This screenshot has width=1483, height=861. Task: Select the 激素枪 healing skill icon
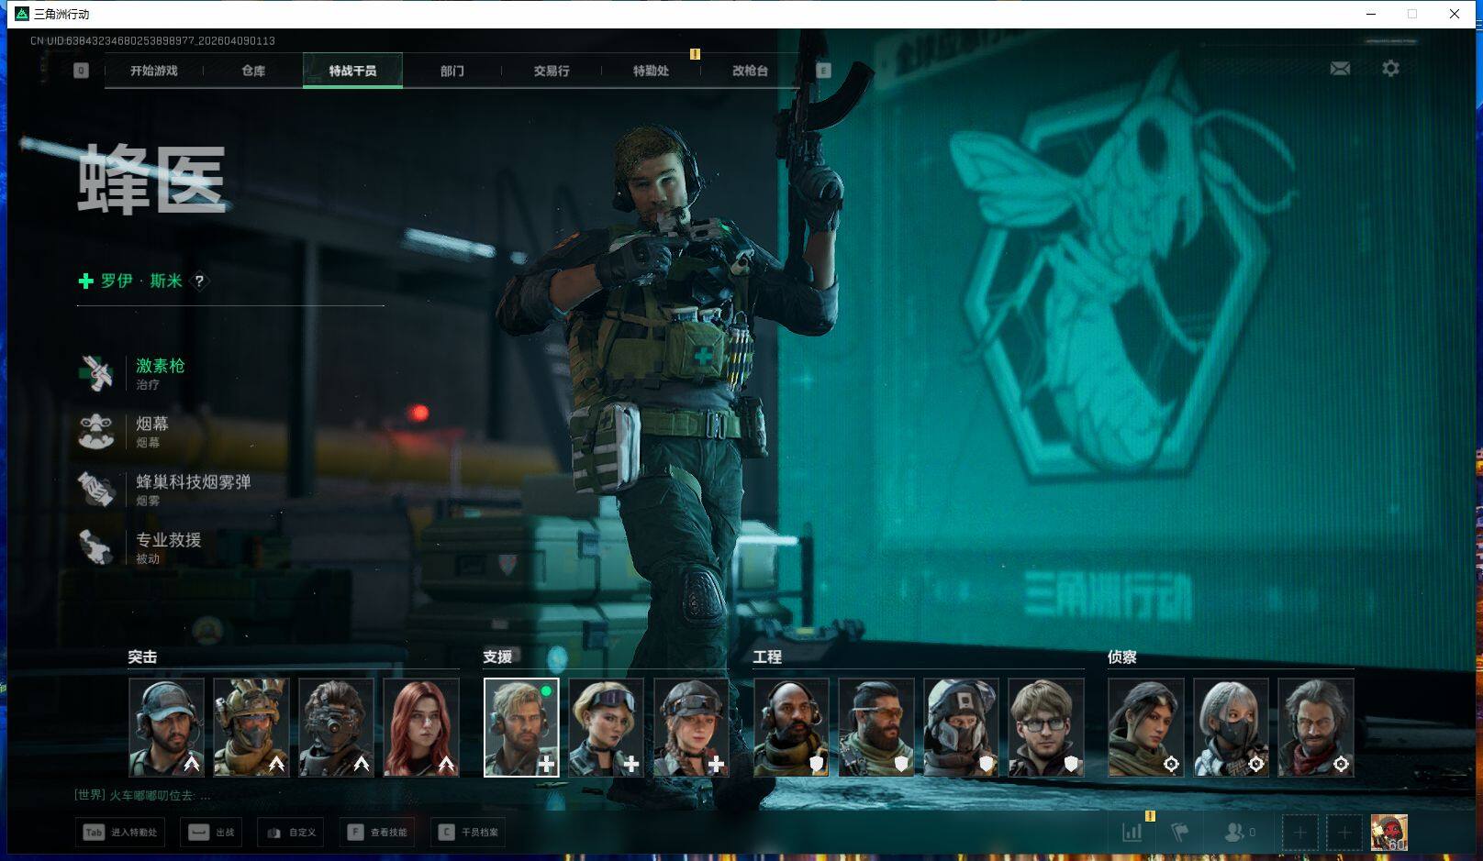pyautogui.click(x=96, y=373)
